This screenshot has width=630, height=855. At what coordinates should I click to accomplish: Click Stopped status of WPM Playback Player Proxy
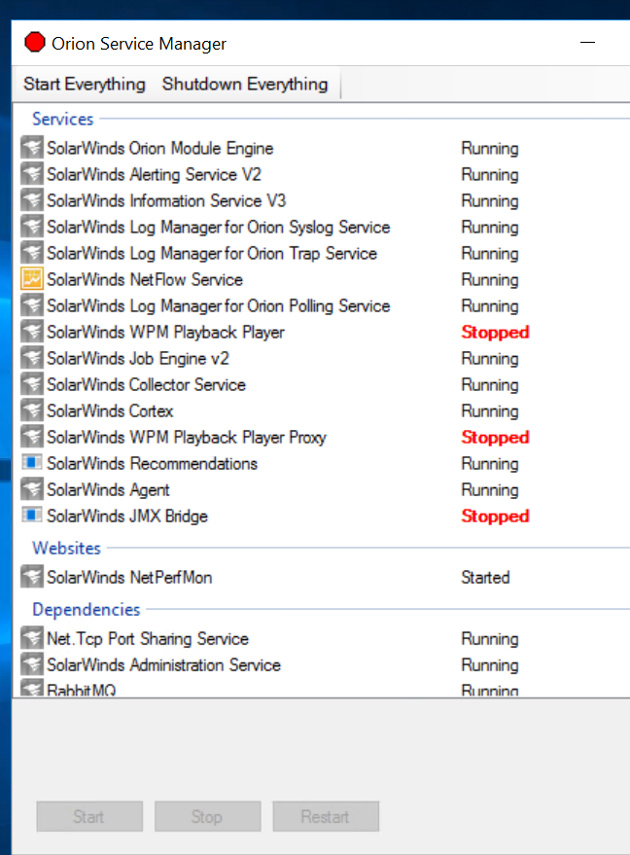[x=495, y=438]
